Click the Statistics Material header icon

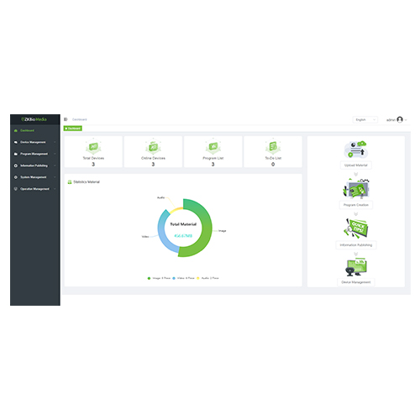point(70,182)
